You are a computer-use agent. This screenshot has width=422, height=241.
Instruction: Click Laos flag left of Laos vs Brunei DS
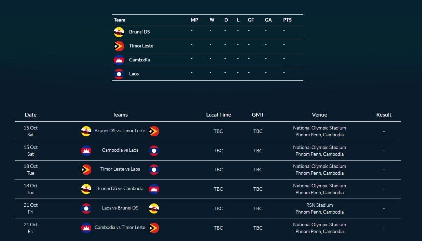click(x=86, y=208)
